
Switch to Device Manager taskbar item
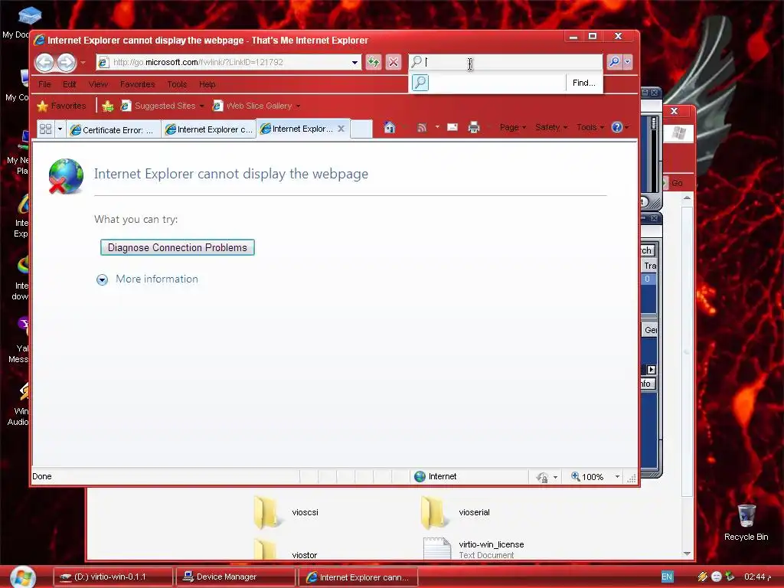point(235,577)
